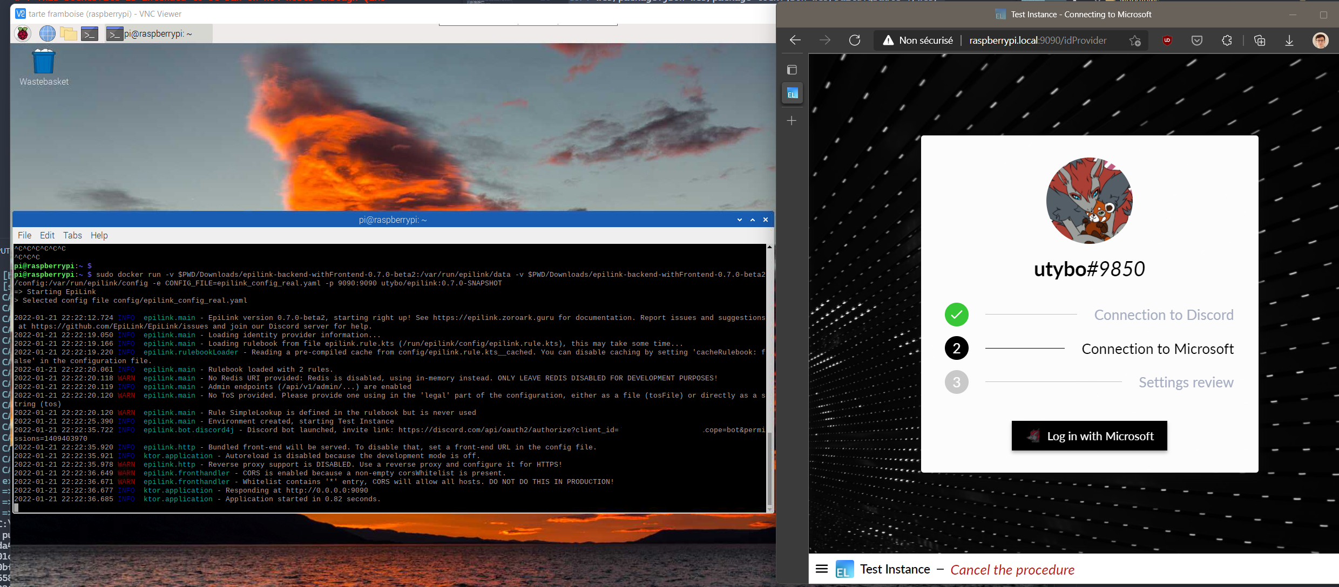Launch the web browser globe icon
This screenshot has width=1339, height=587.
click(x=48, y=33)
